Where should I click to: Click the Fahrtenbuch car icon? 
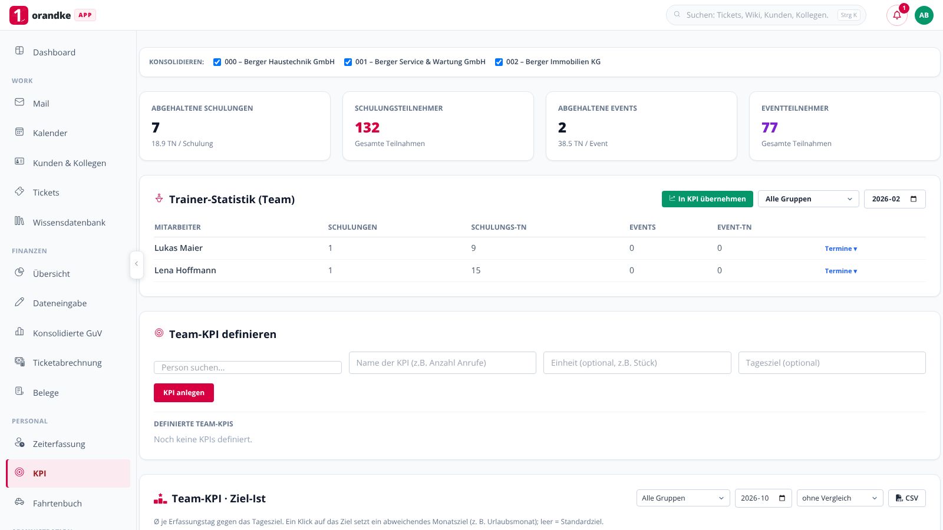19,502
